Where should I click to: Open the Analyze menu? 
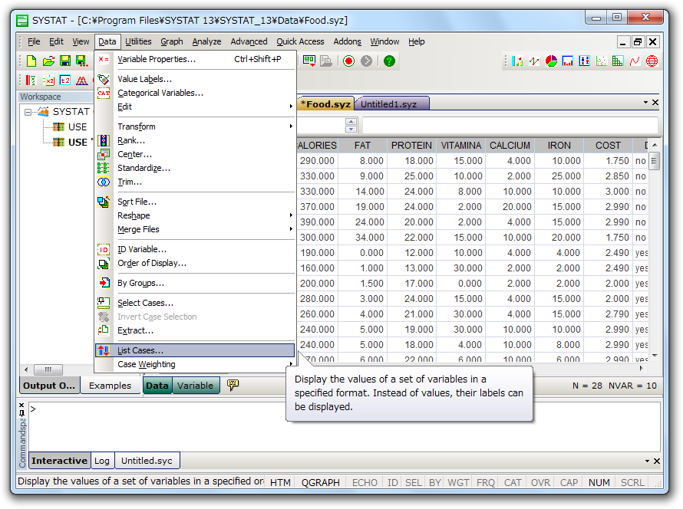(x=206, y=41)
